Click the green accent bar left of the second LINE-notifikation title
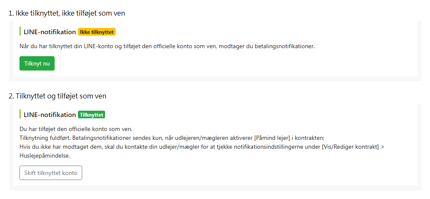Screen dimensions: 430x199 [x=20, y=114]
